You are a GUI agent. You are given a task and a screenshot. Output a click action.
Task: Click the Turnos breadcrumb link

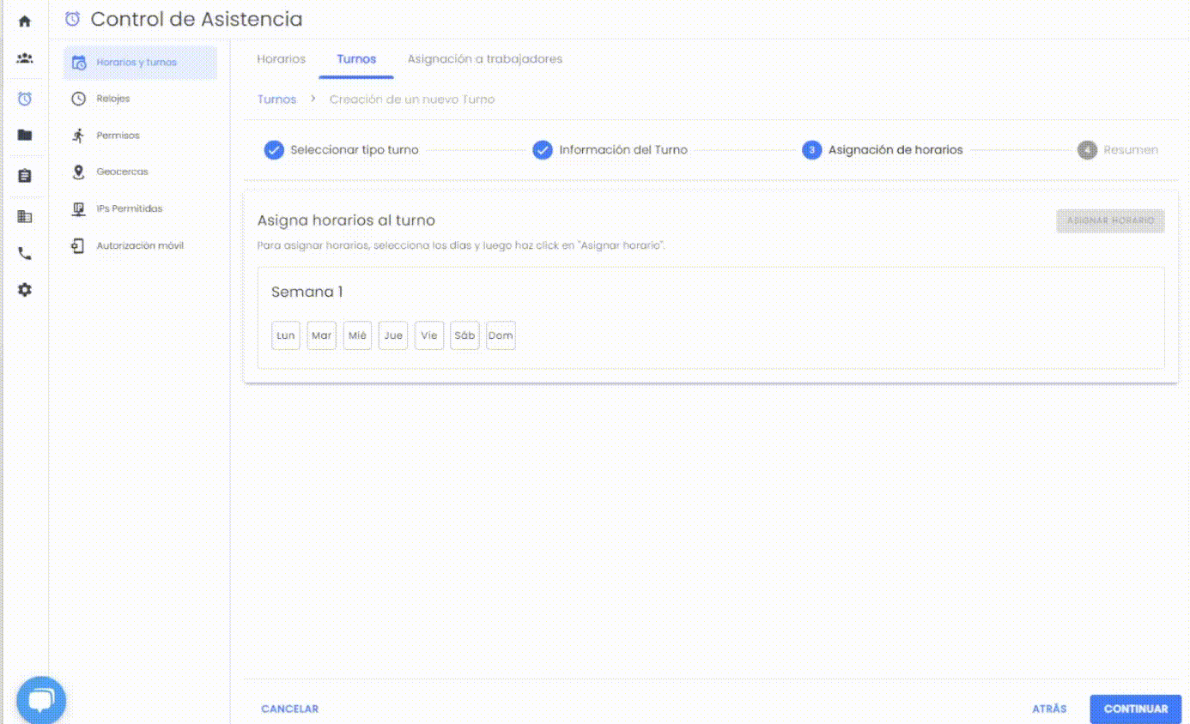point(276,100)
